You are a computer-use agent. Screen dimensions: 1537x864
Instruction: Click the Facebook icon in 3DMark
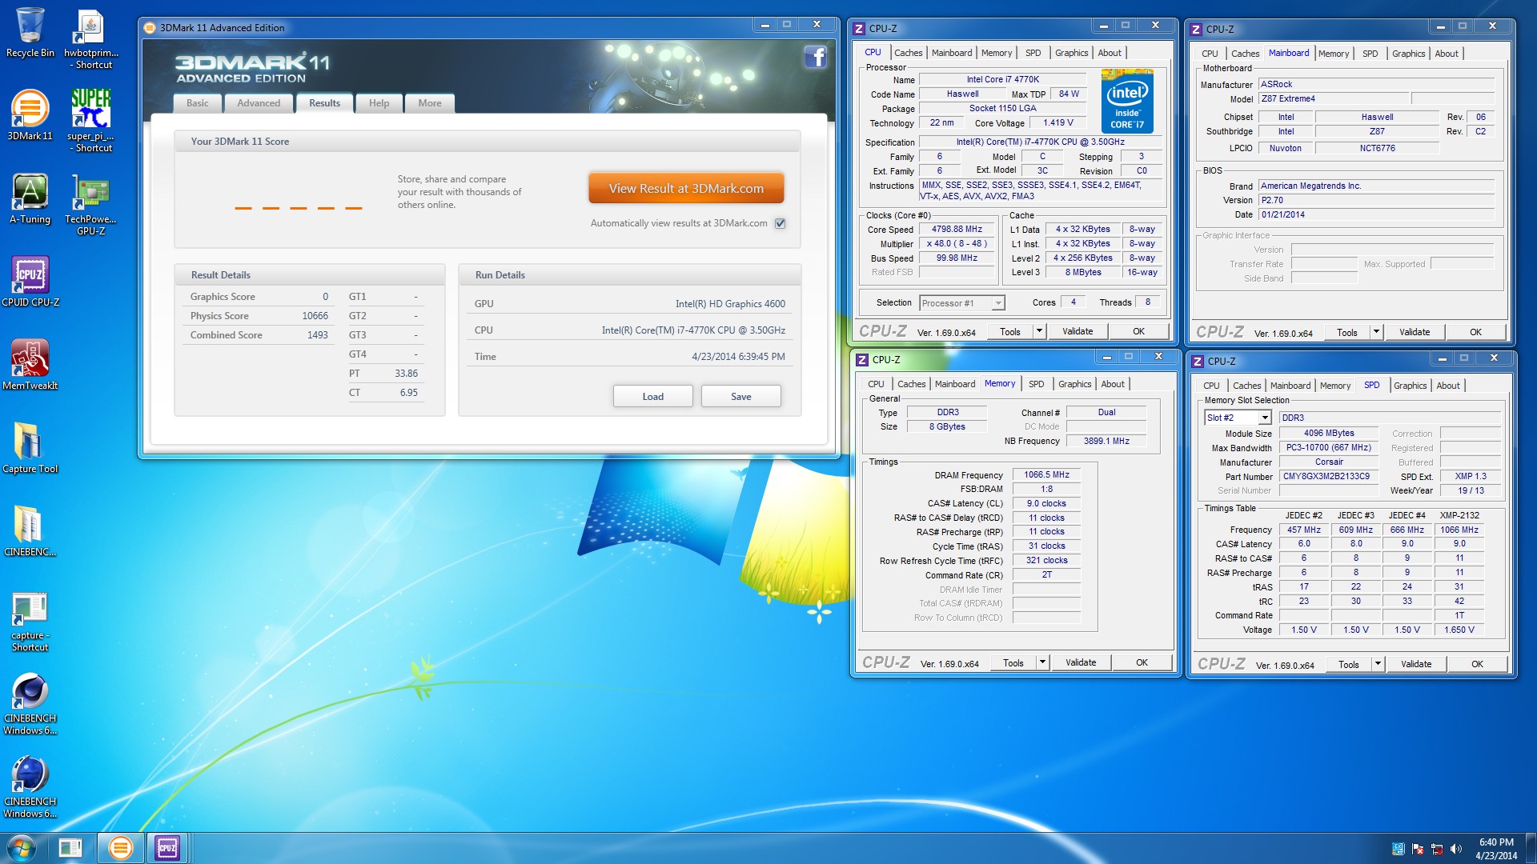point(815,57)
